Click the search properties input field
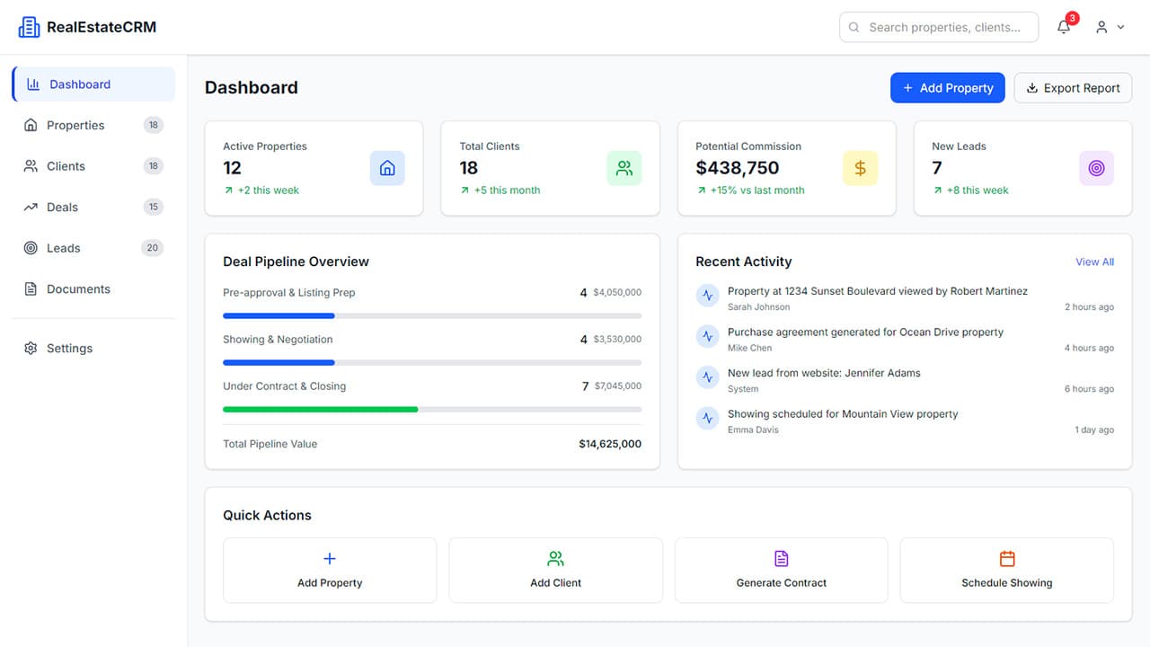 pyautogui.click(x=938, y=27)
